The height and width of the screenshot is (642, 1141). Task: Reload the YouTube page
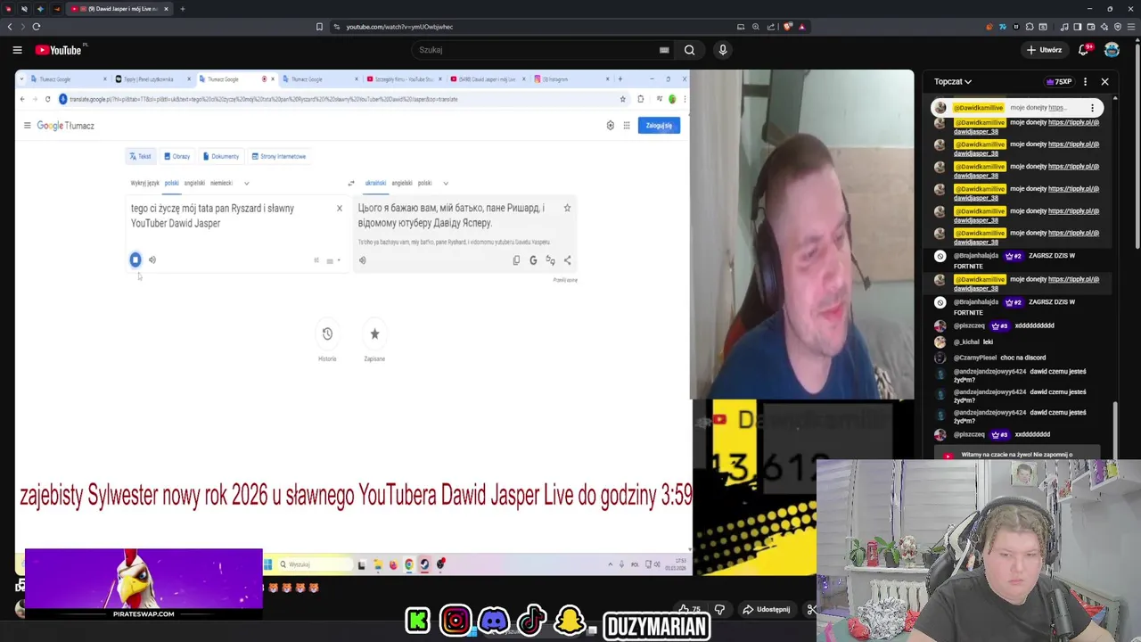[x=37, y=27]
